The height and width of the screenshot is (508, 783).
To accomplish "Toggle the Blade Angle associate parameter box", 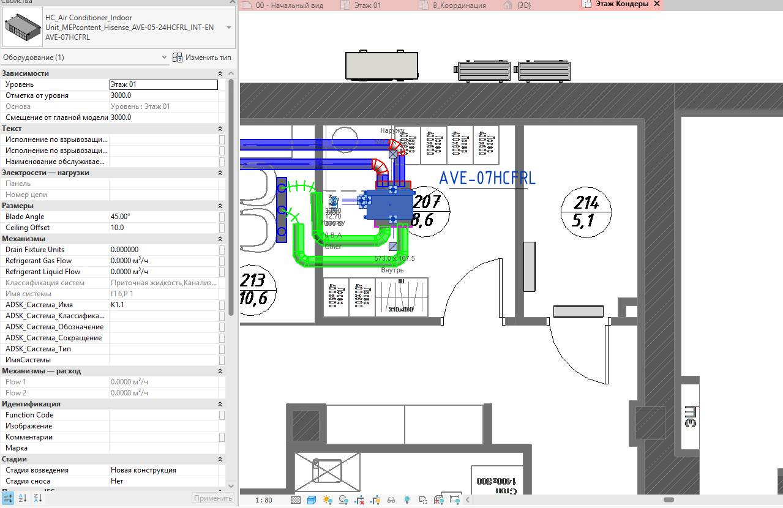I will (x=222, y=217).
